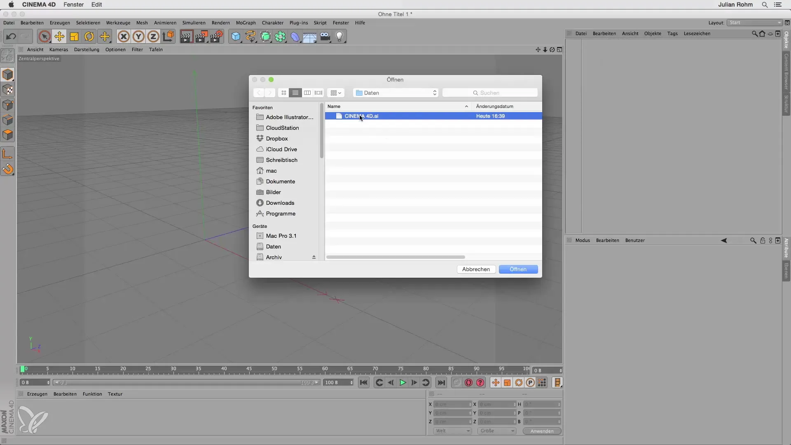The image size is (791, 445).
Task: Select the Rotate tool
Action: click(89, 36)
